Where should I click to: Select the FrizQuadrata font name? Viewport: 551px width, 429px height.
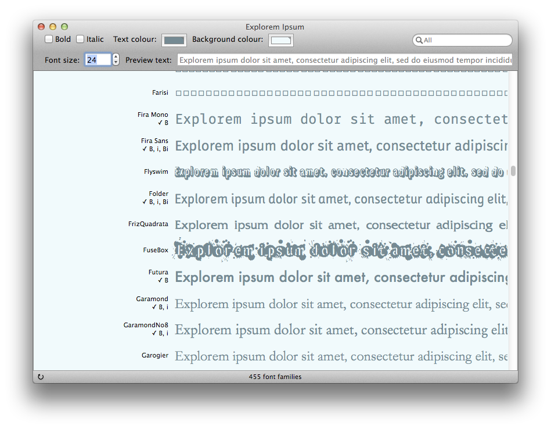(x=148, y=224)
